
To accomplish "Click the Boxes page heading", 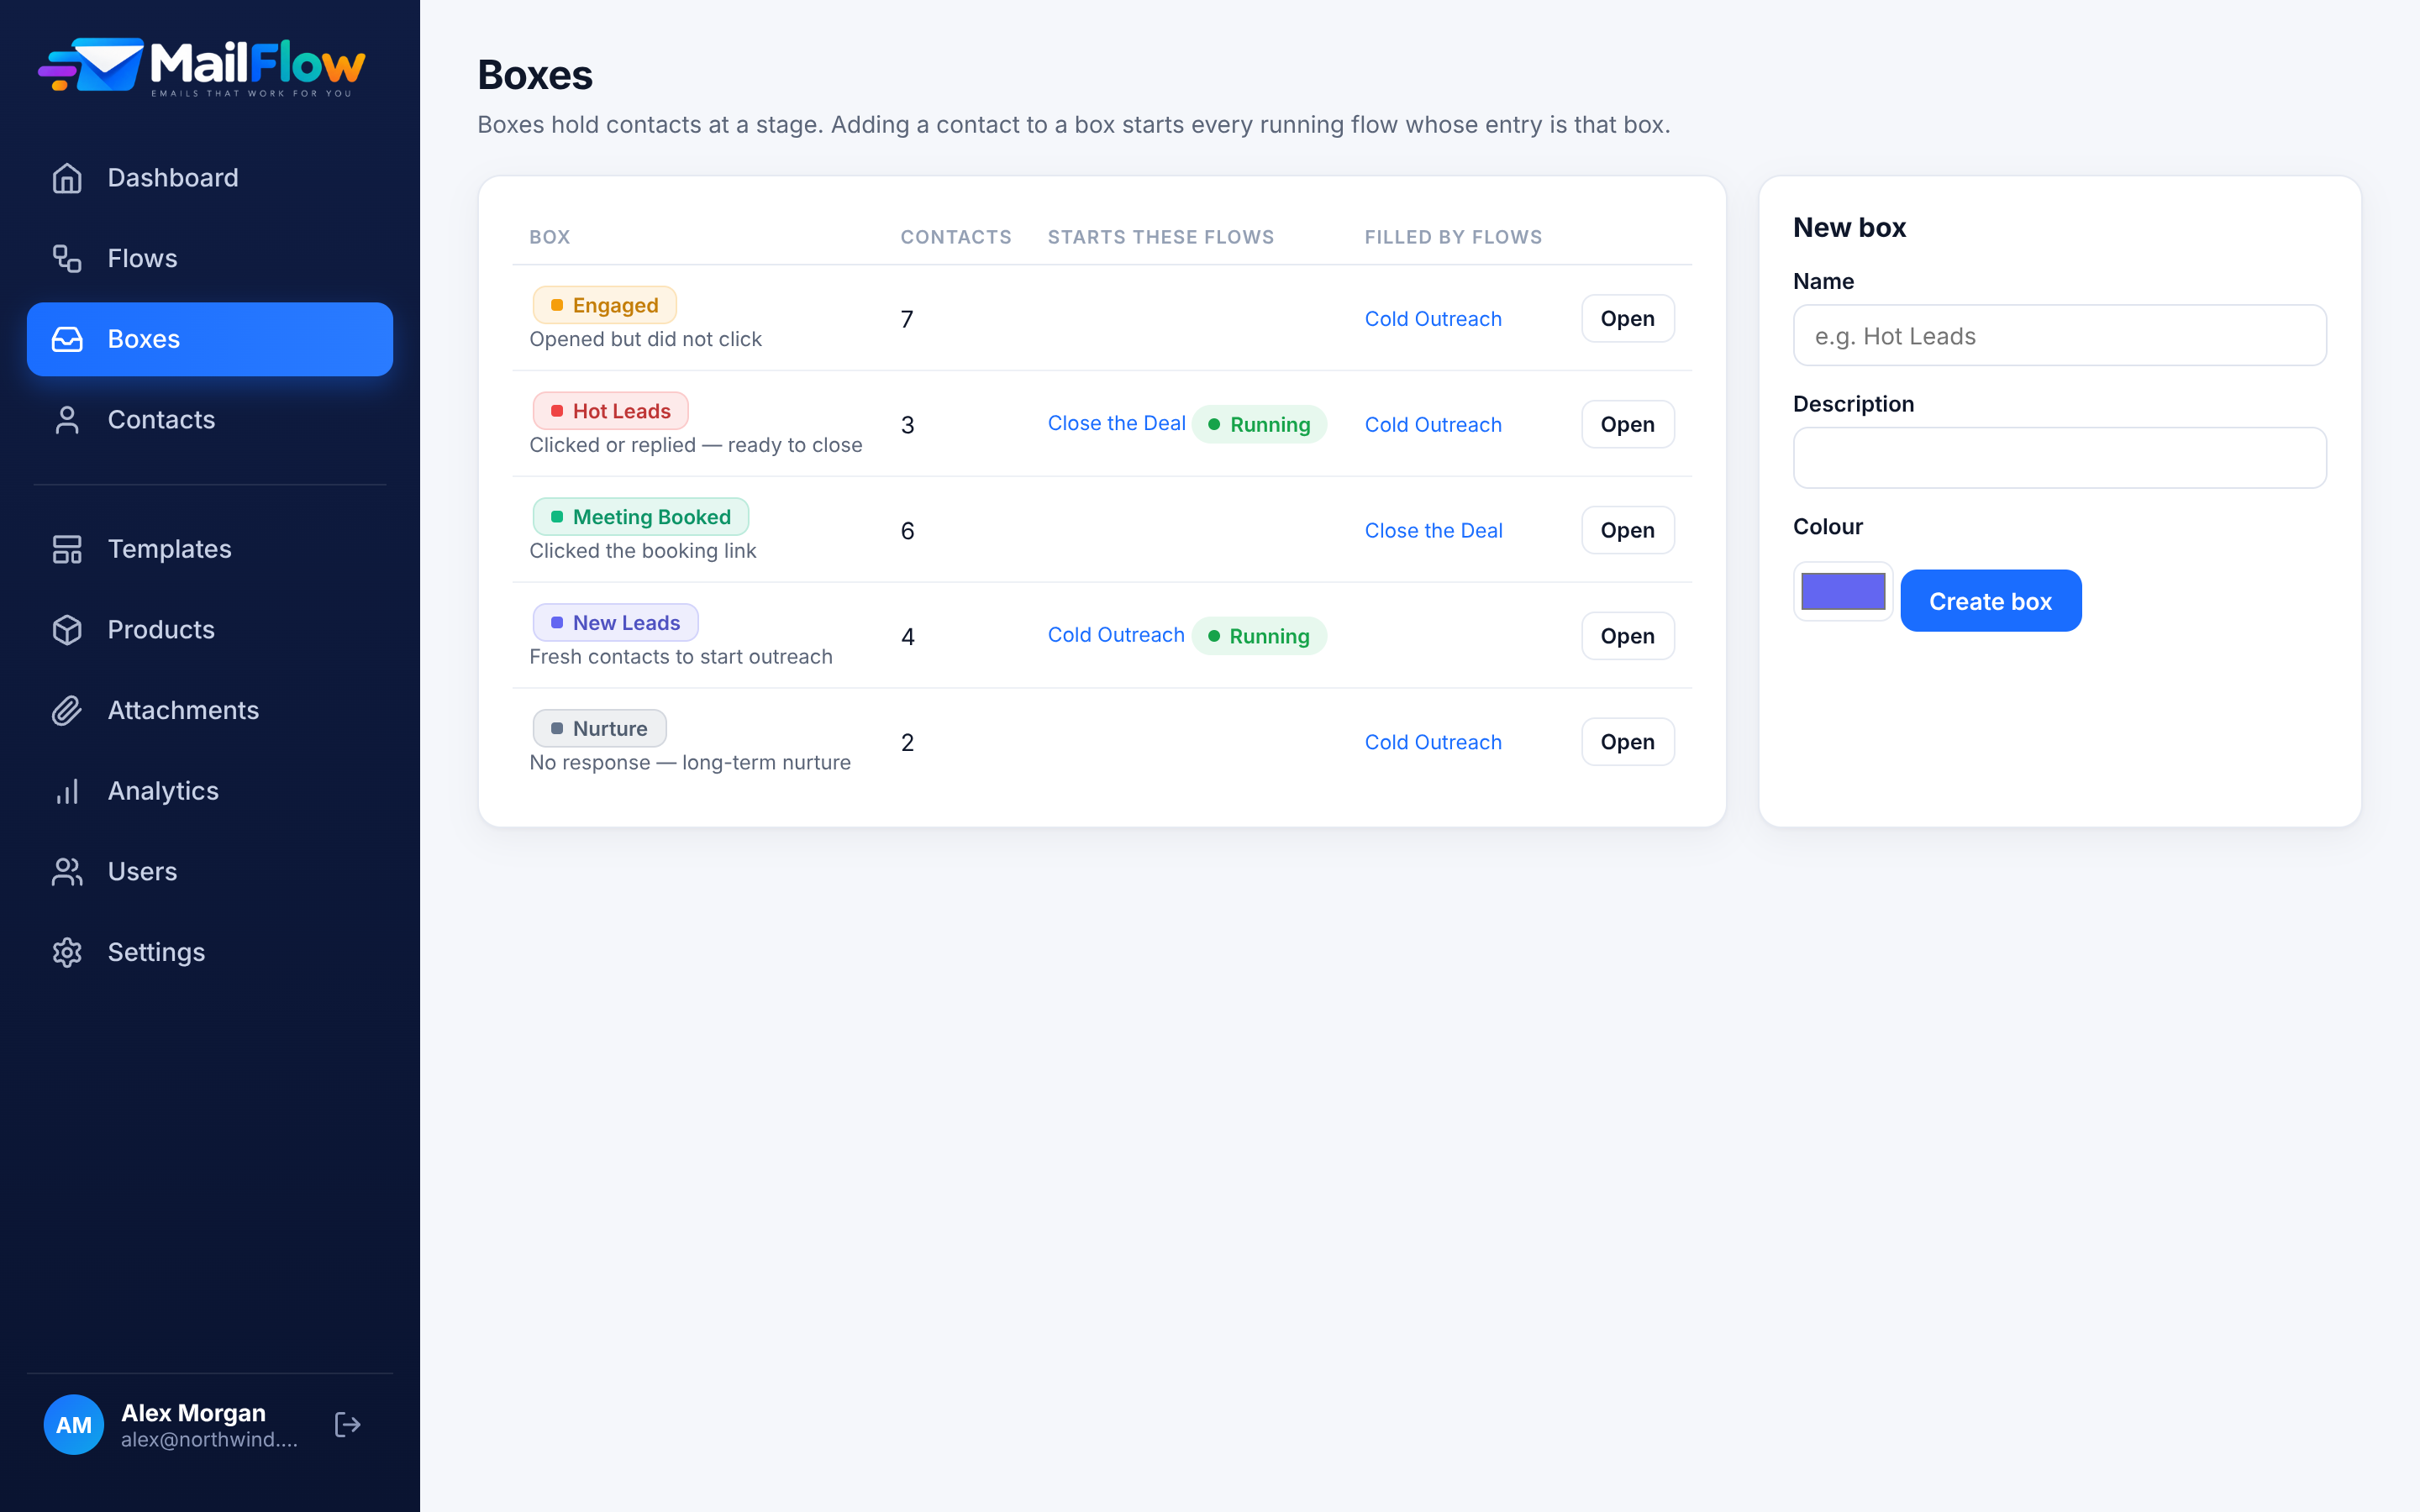I will 535,75.
